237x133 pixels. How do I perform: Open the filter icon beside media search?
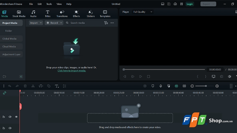click(x=106, y=23)
